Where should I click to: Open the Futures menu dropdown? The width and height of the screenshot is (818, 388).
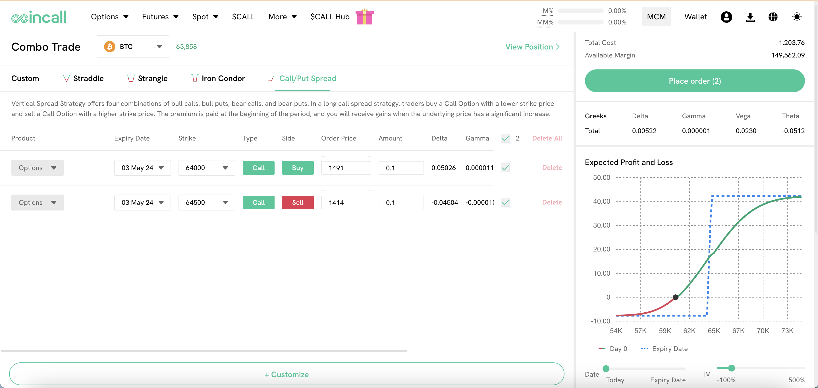[160, 17]
